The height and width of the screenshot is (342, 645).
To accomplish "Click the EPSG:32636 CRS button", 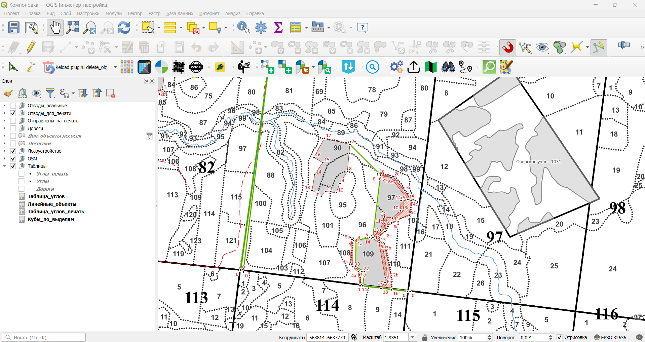I will [x=610, y=337].
